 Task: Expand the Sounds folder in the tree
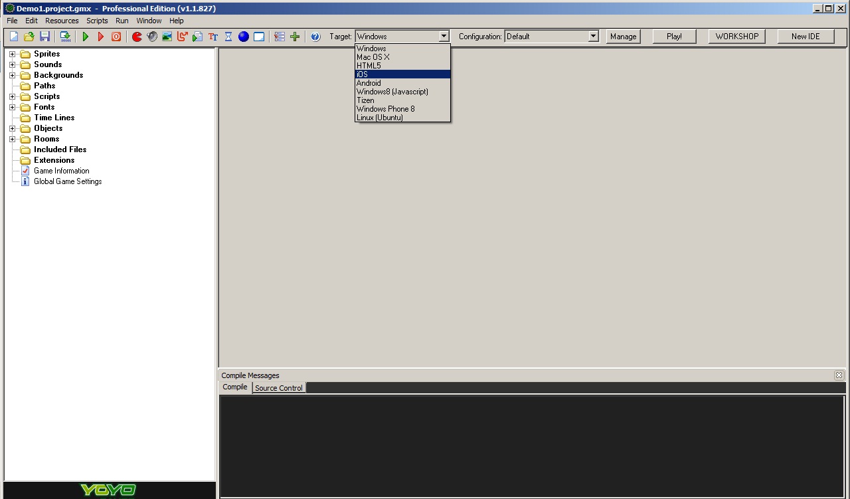[12, 64]
